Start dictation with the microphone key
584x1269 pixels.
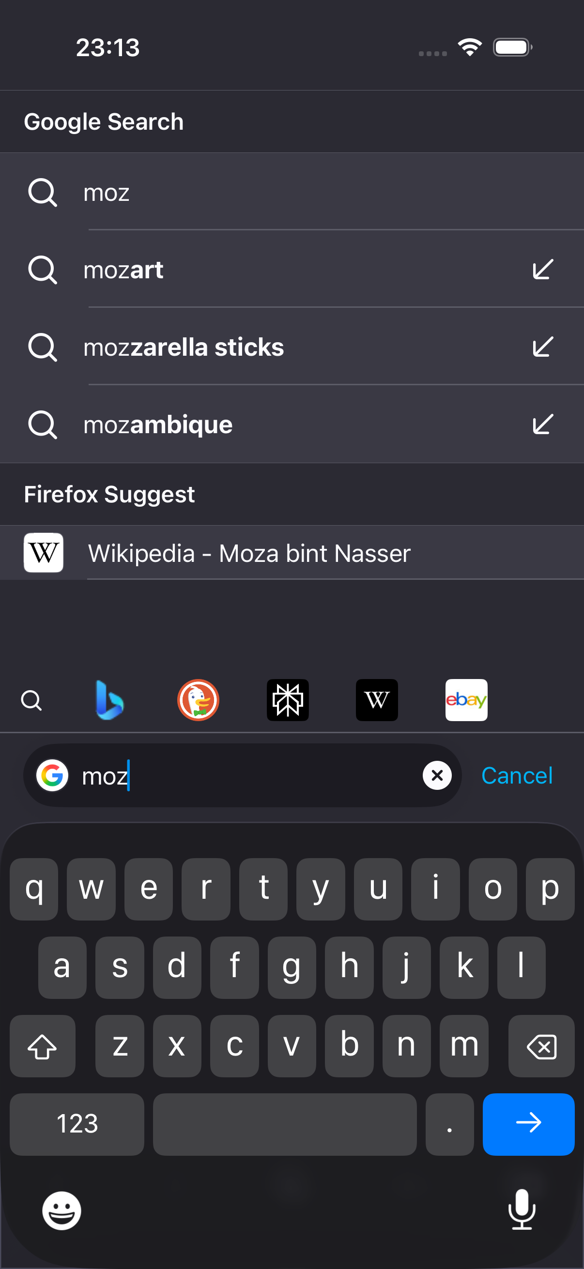tap(522, 1209)
